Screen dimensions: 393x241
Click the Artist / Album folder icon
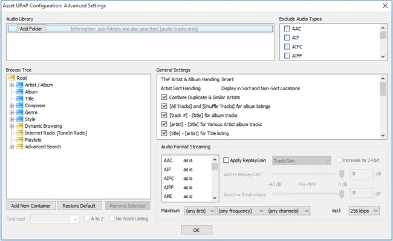click(20, 85)
